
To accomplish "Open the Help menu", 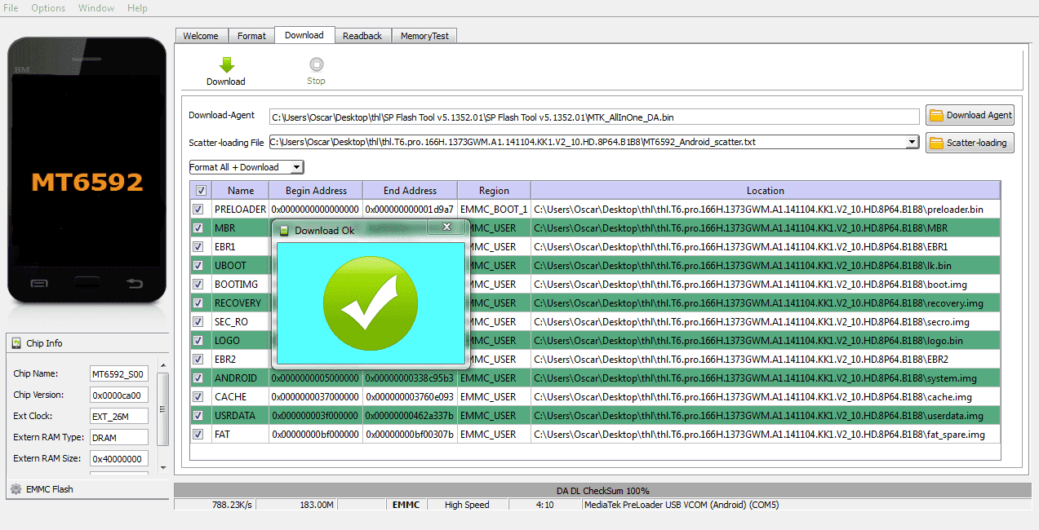I will 137,8.
